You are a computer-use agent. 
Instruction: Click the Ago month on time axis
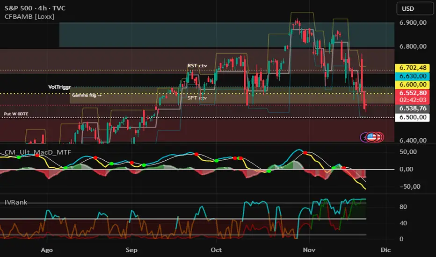[x=47, y=250]
